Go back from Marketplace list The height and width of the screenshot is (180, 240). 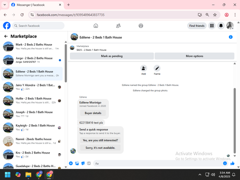click(6, 36)
